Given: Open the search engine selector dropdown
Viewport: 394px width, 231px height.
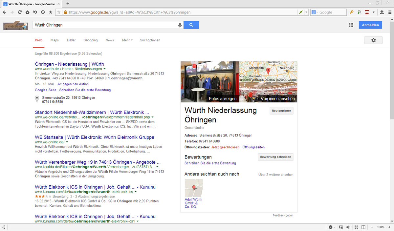Looking at the screenshot, I should [x=315, y=12].
